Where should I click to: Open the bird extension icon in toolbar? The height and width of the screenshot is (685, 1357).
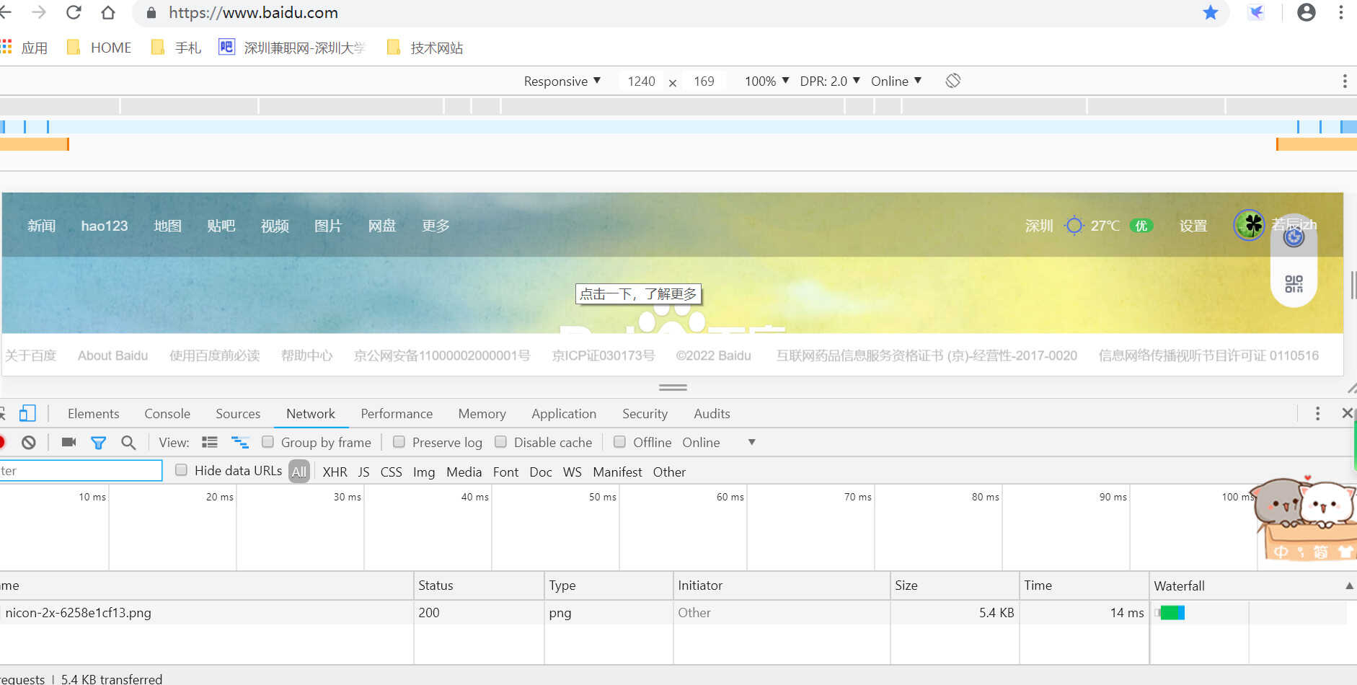coord(1256,12)
